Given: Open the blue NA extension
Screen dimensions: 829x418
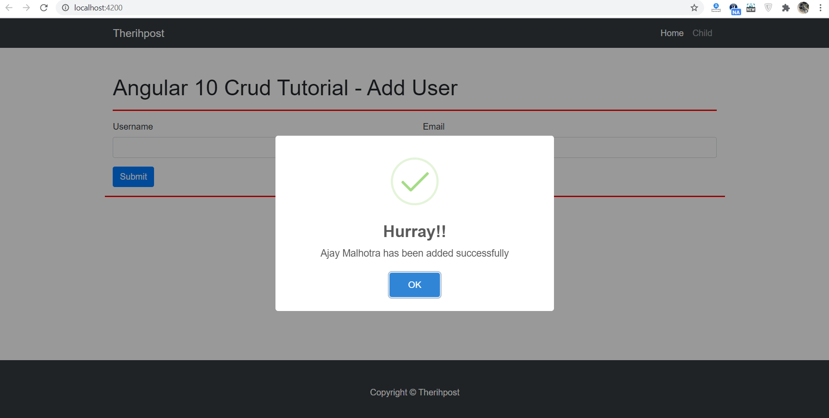Looking at the screenshot, I should 734,8.
